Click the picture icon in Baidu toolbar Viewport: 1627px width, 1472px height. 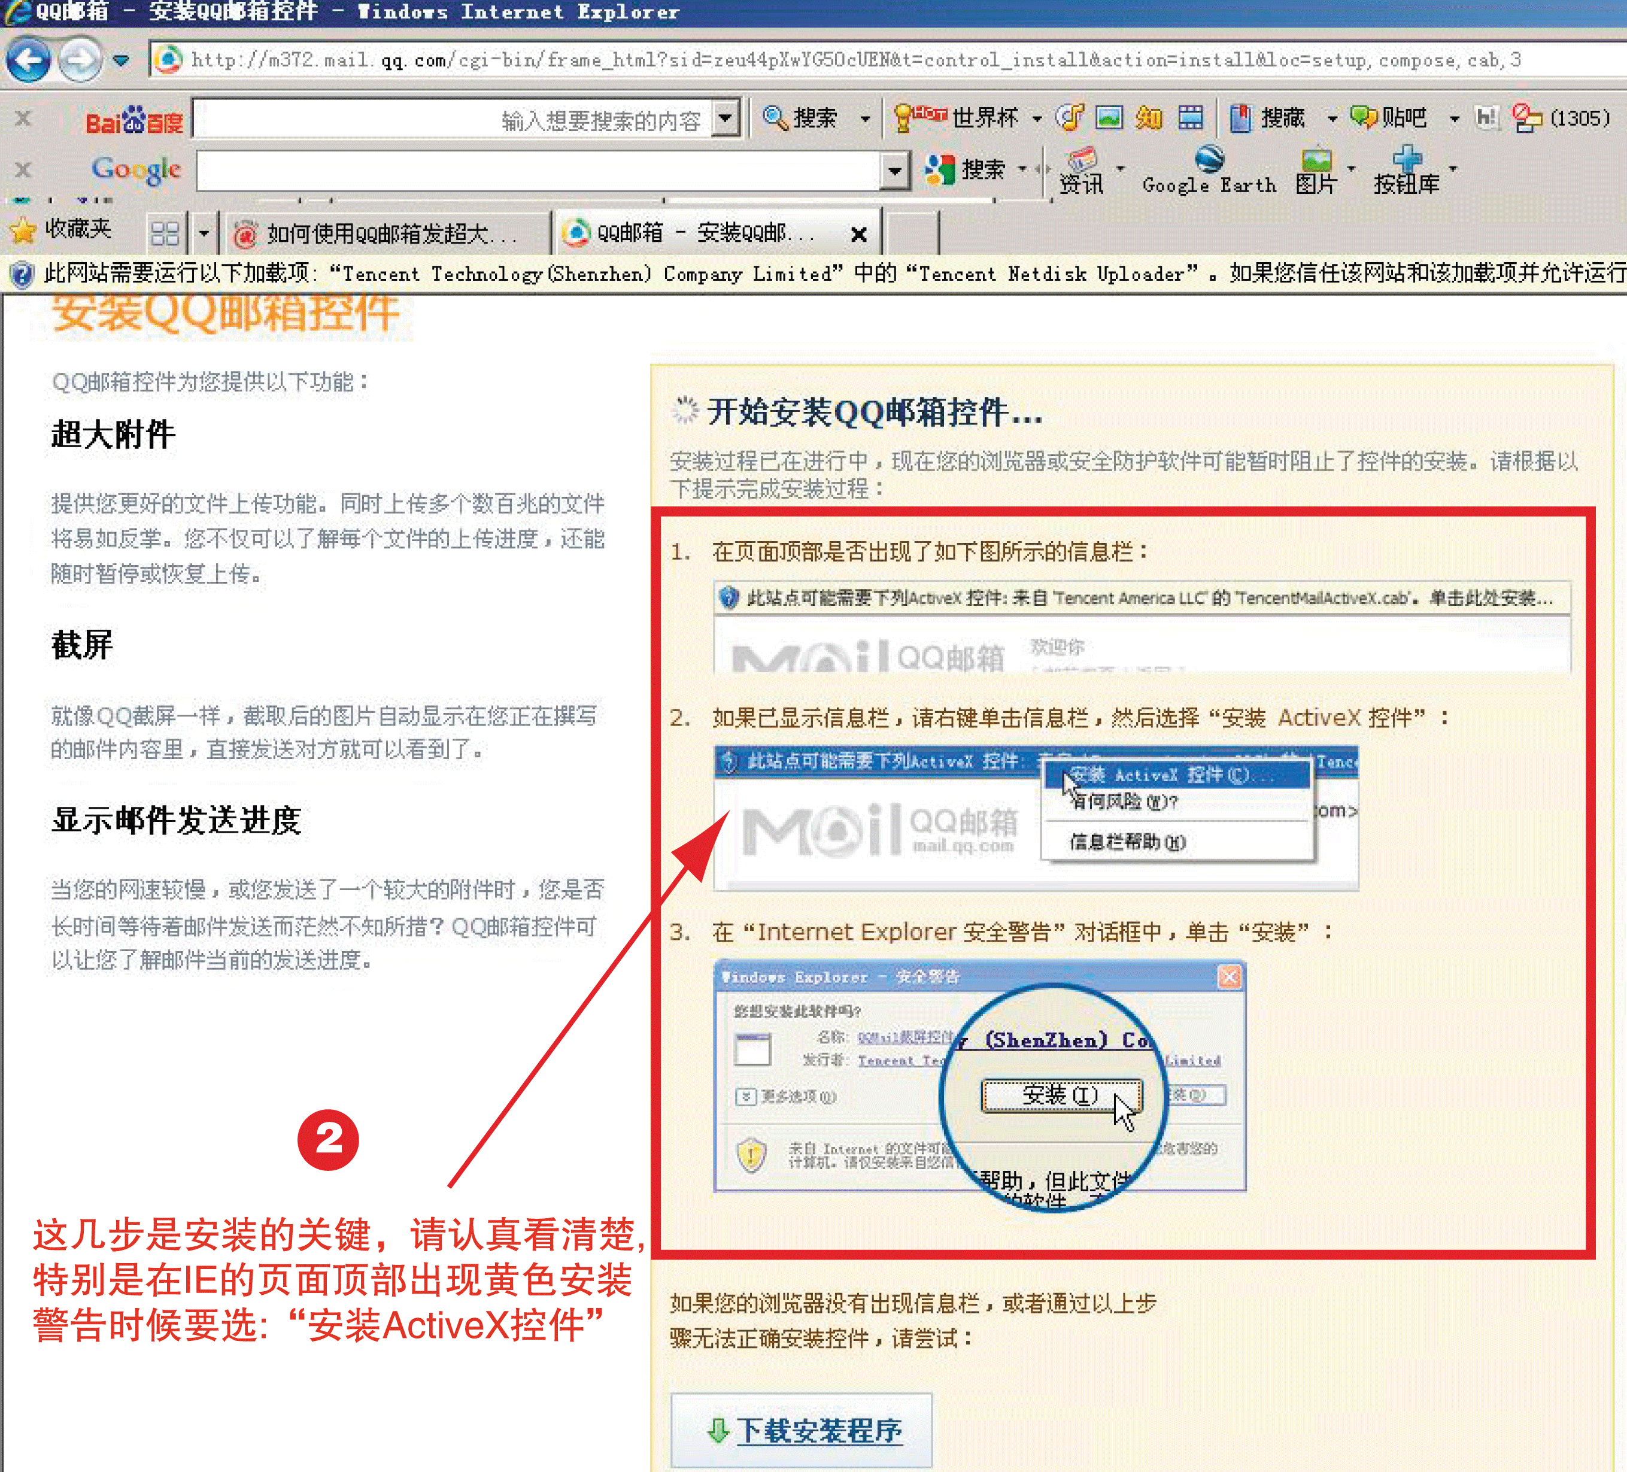pyautogui.click(x=1109, y=118)
